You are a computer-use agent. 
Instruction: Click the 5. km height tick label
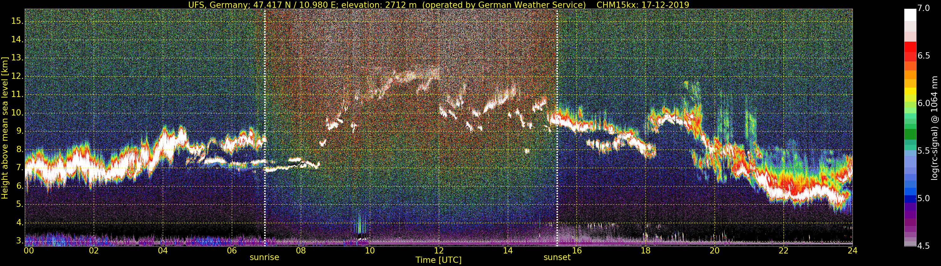tap(19, 204)
